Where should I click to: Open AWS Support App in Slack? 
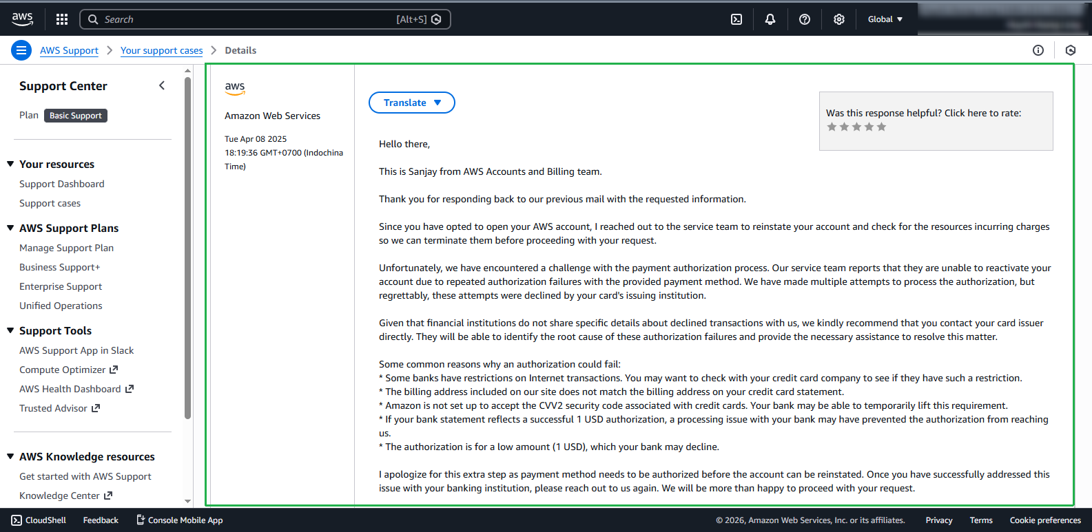(x=76, y=350)
